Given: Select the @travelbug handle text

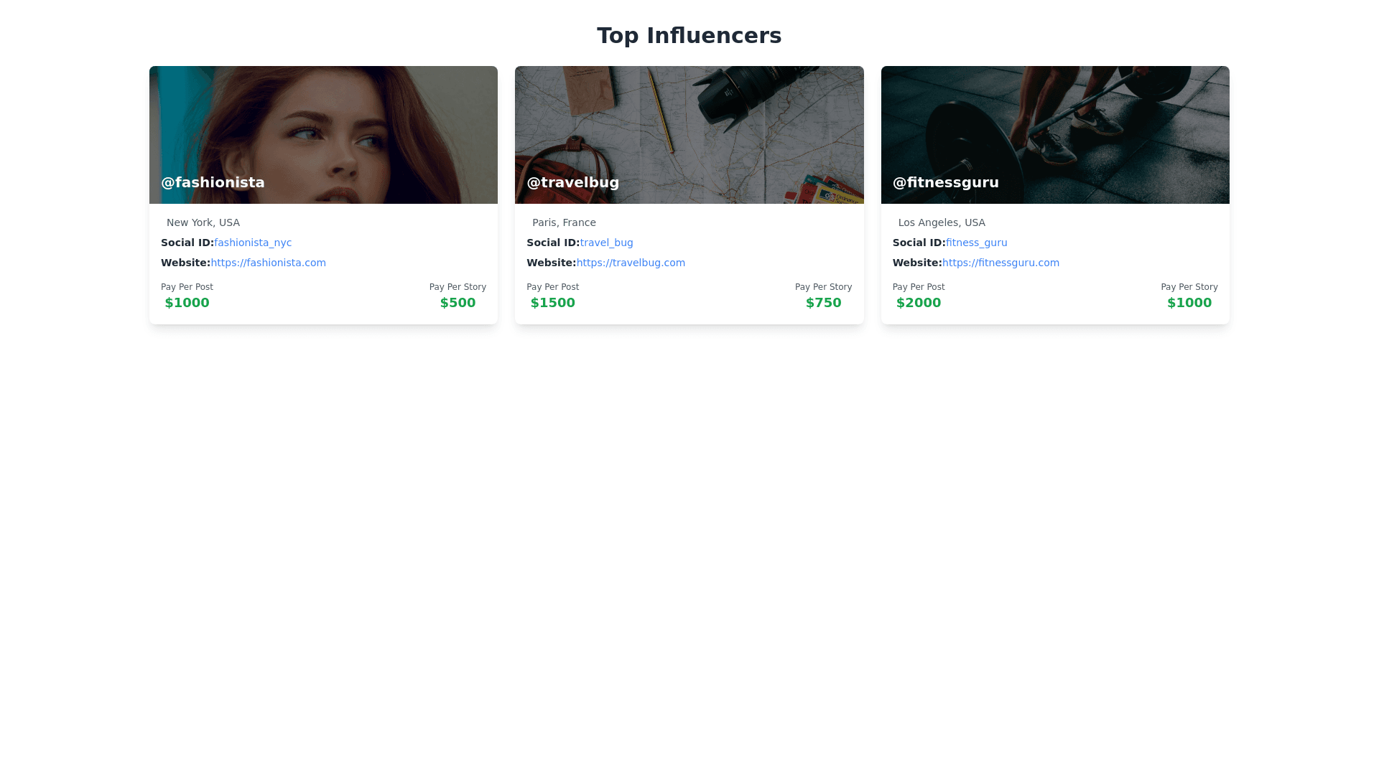Looking at the screenshot, I should click(572, 182).
